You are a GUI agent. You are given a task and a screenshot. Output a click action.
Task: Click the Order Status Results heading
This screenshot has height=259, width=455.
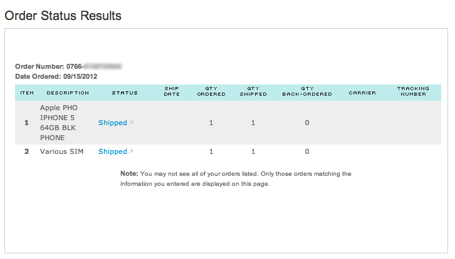(x=63, y=16)
